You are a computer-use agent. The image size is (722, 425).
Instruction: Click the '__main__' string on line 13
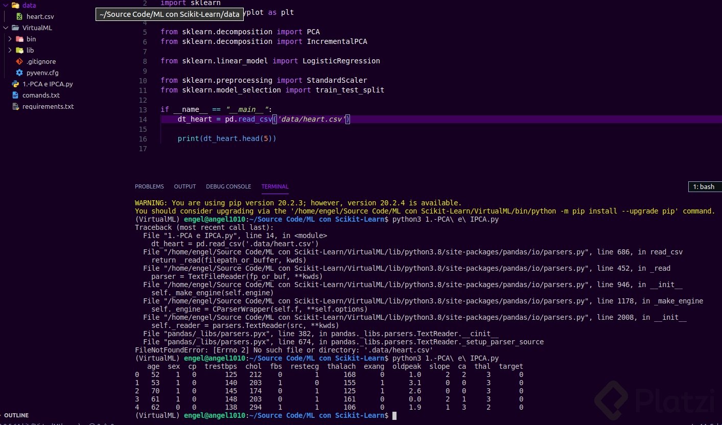tap(248, 110)
